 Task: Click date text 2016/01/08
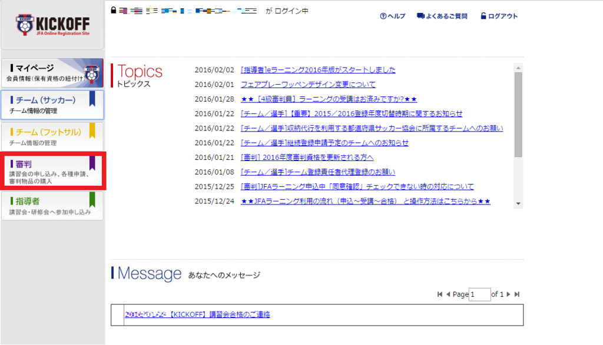click(x=214, y=172)
